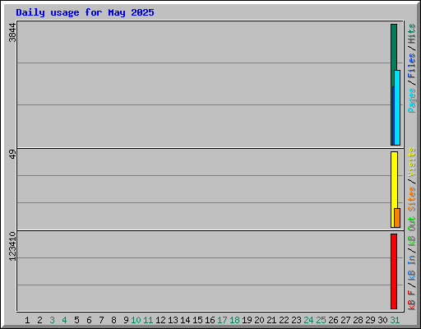Click day 25 on the x-axis
Screen dimensions: 421x329
click(x=321, y=320)
